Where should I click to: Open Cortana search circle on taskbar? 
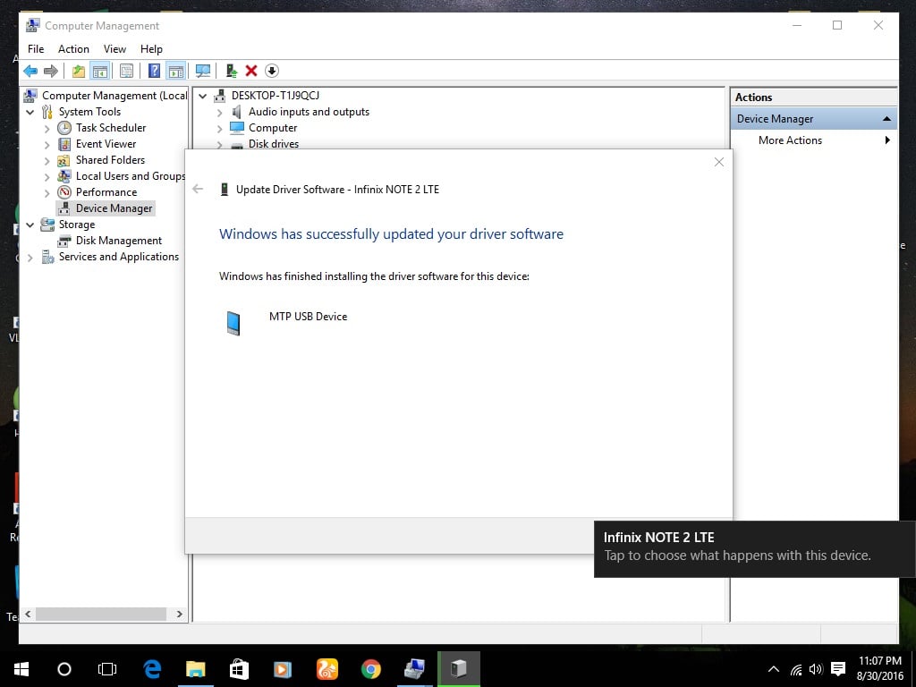[64, 669]
